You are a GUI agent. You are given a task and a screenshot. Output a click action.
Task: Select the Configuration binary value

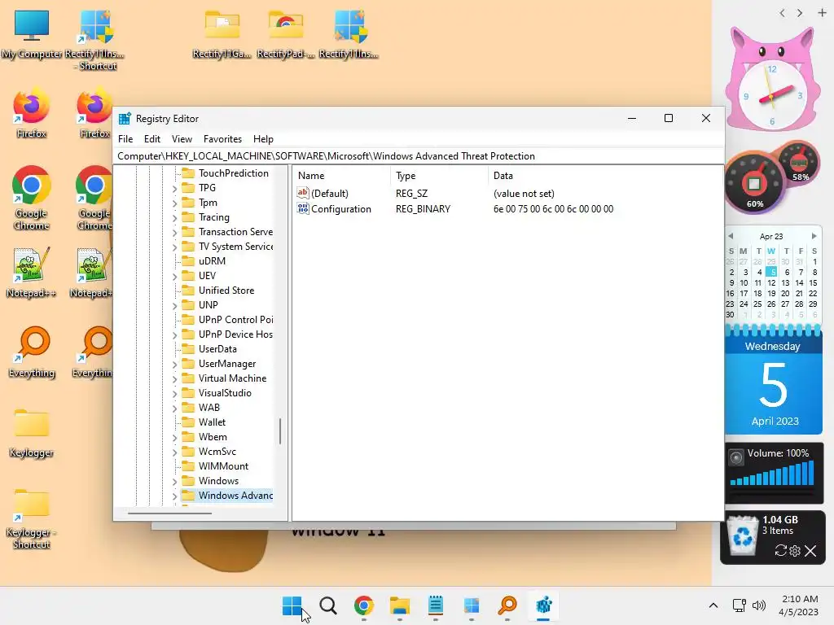tap(341, 209)
